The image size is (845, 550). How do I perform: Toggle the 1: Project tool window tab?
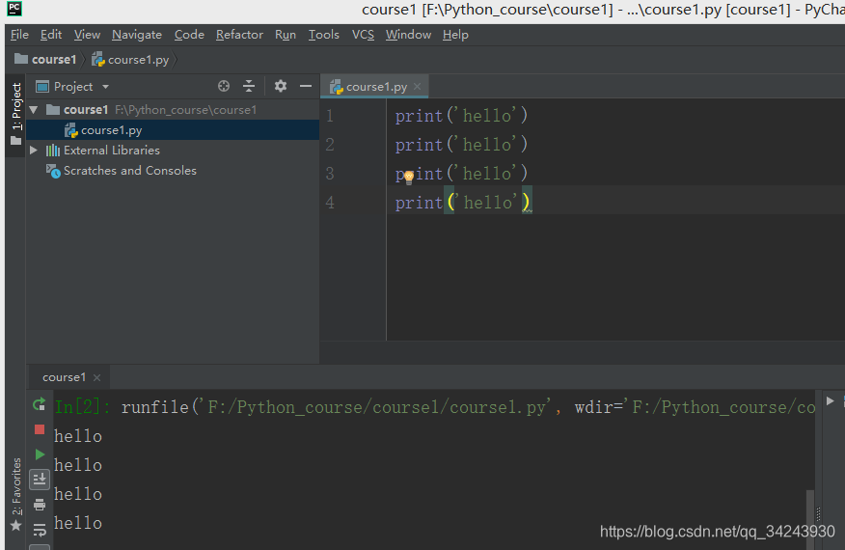(x=16, y=107)
